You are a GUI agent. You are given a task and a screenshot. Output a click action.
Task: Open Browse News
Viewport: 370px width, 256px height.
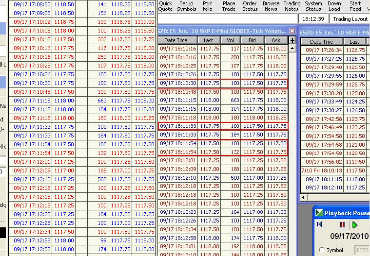click(x=271, y=6)
